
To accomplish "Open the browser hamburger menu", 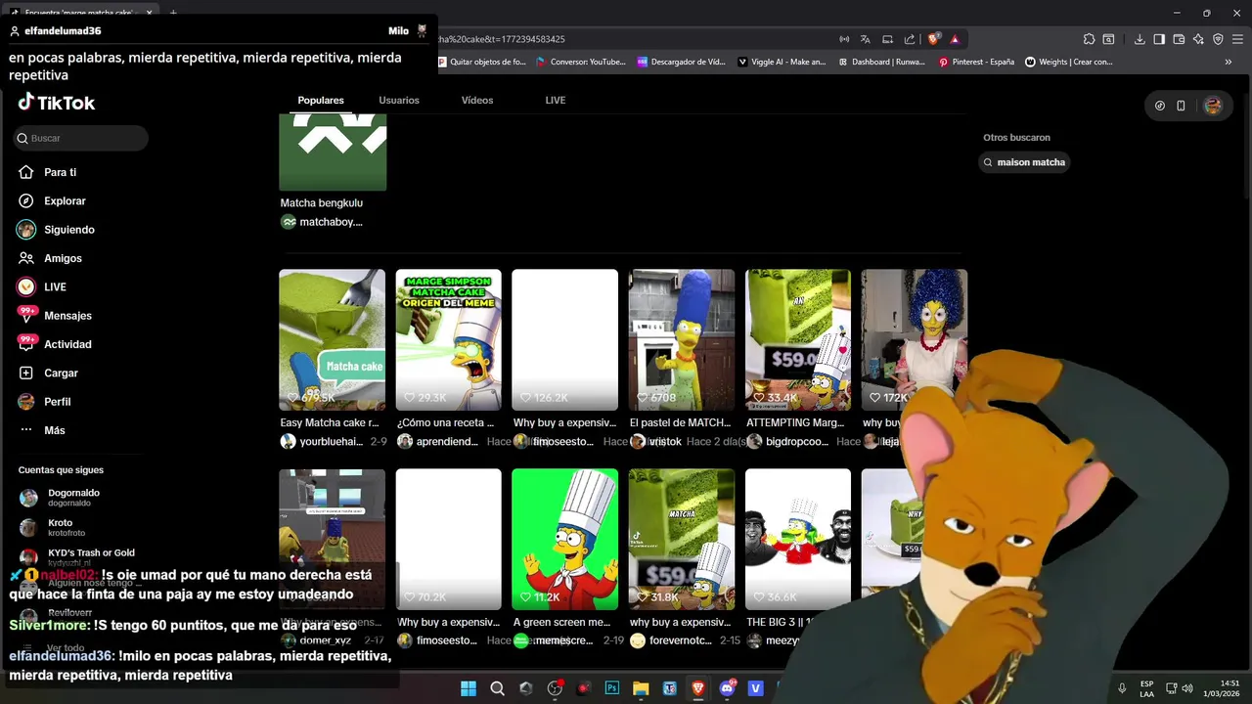I will (1237, 39).
